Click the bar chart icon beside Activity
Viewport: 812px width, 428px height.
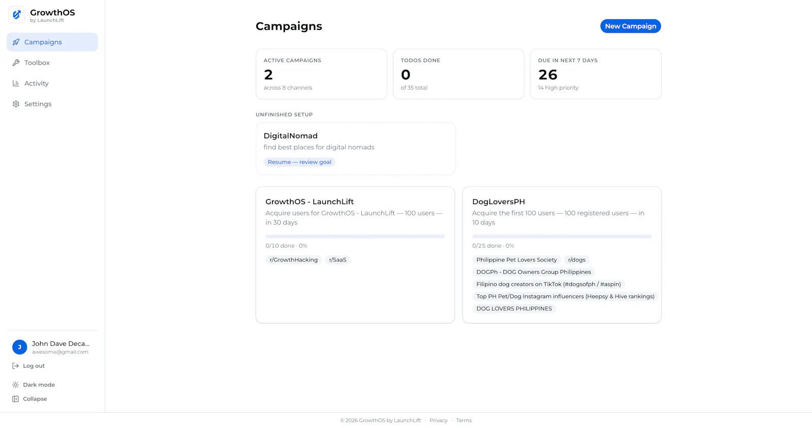[16, 84]
